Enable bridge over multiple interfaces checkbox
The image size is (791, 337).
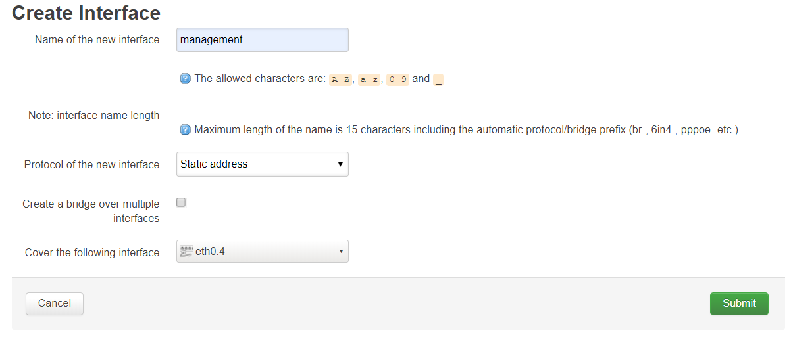pyautogui.click(x=181, y=202)
